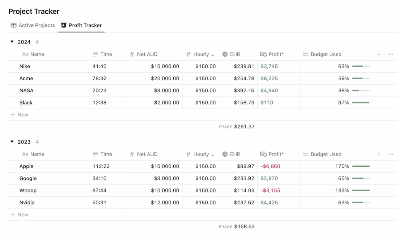Open the three-dot column options in 2023

point(390,154)
